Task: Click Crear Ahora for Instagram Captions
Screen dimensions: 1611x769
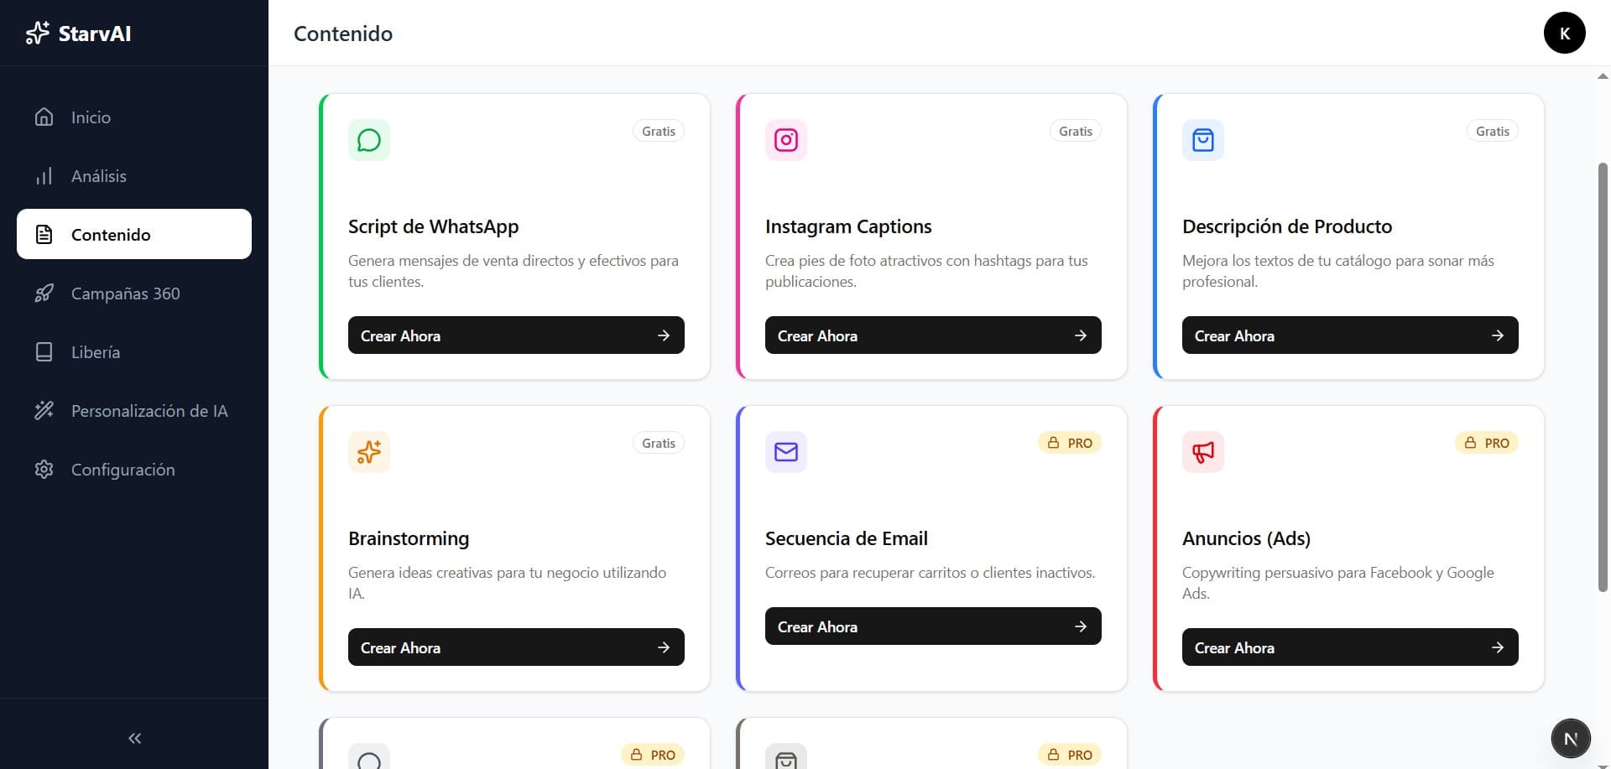Action: (932, 335)
